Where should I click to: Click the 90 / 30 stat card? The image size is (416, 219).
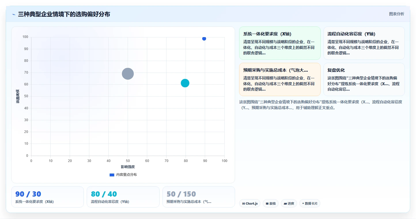click(x=48, y=197)
